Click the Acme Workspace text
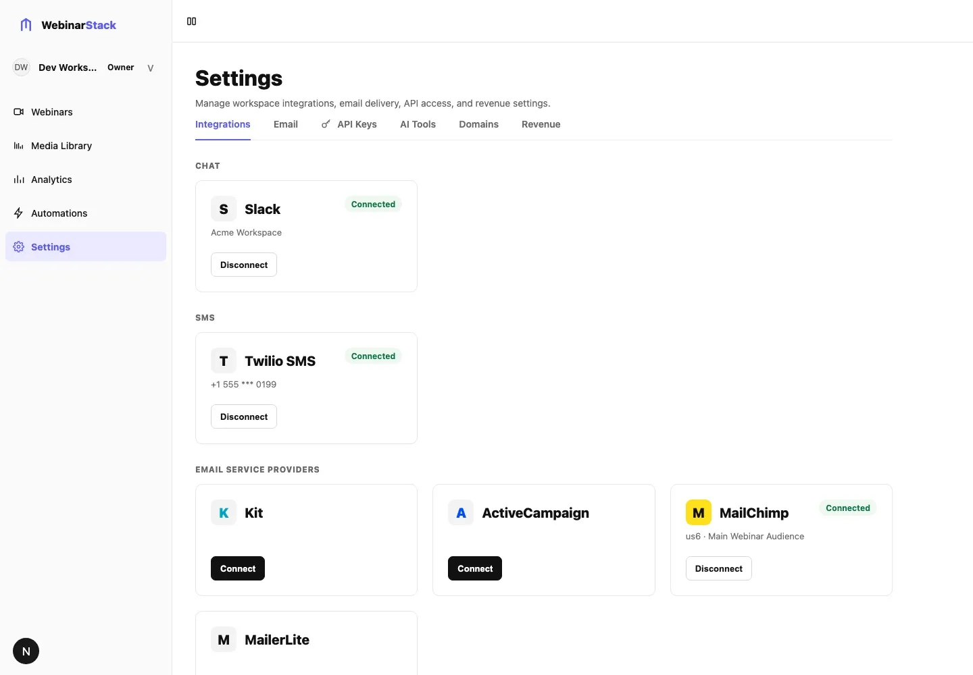Image resolution: width=973 pixels, height=675 pixels. pos(246,232)
